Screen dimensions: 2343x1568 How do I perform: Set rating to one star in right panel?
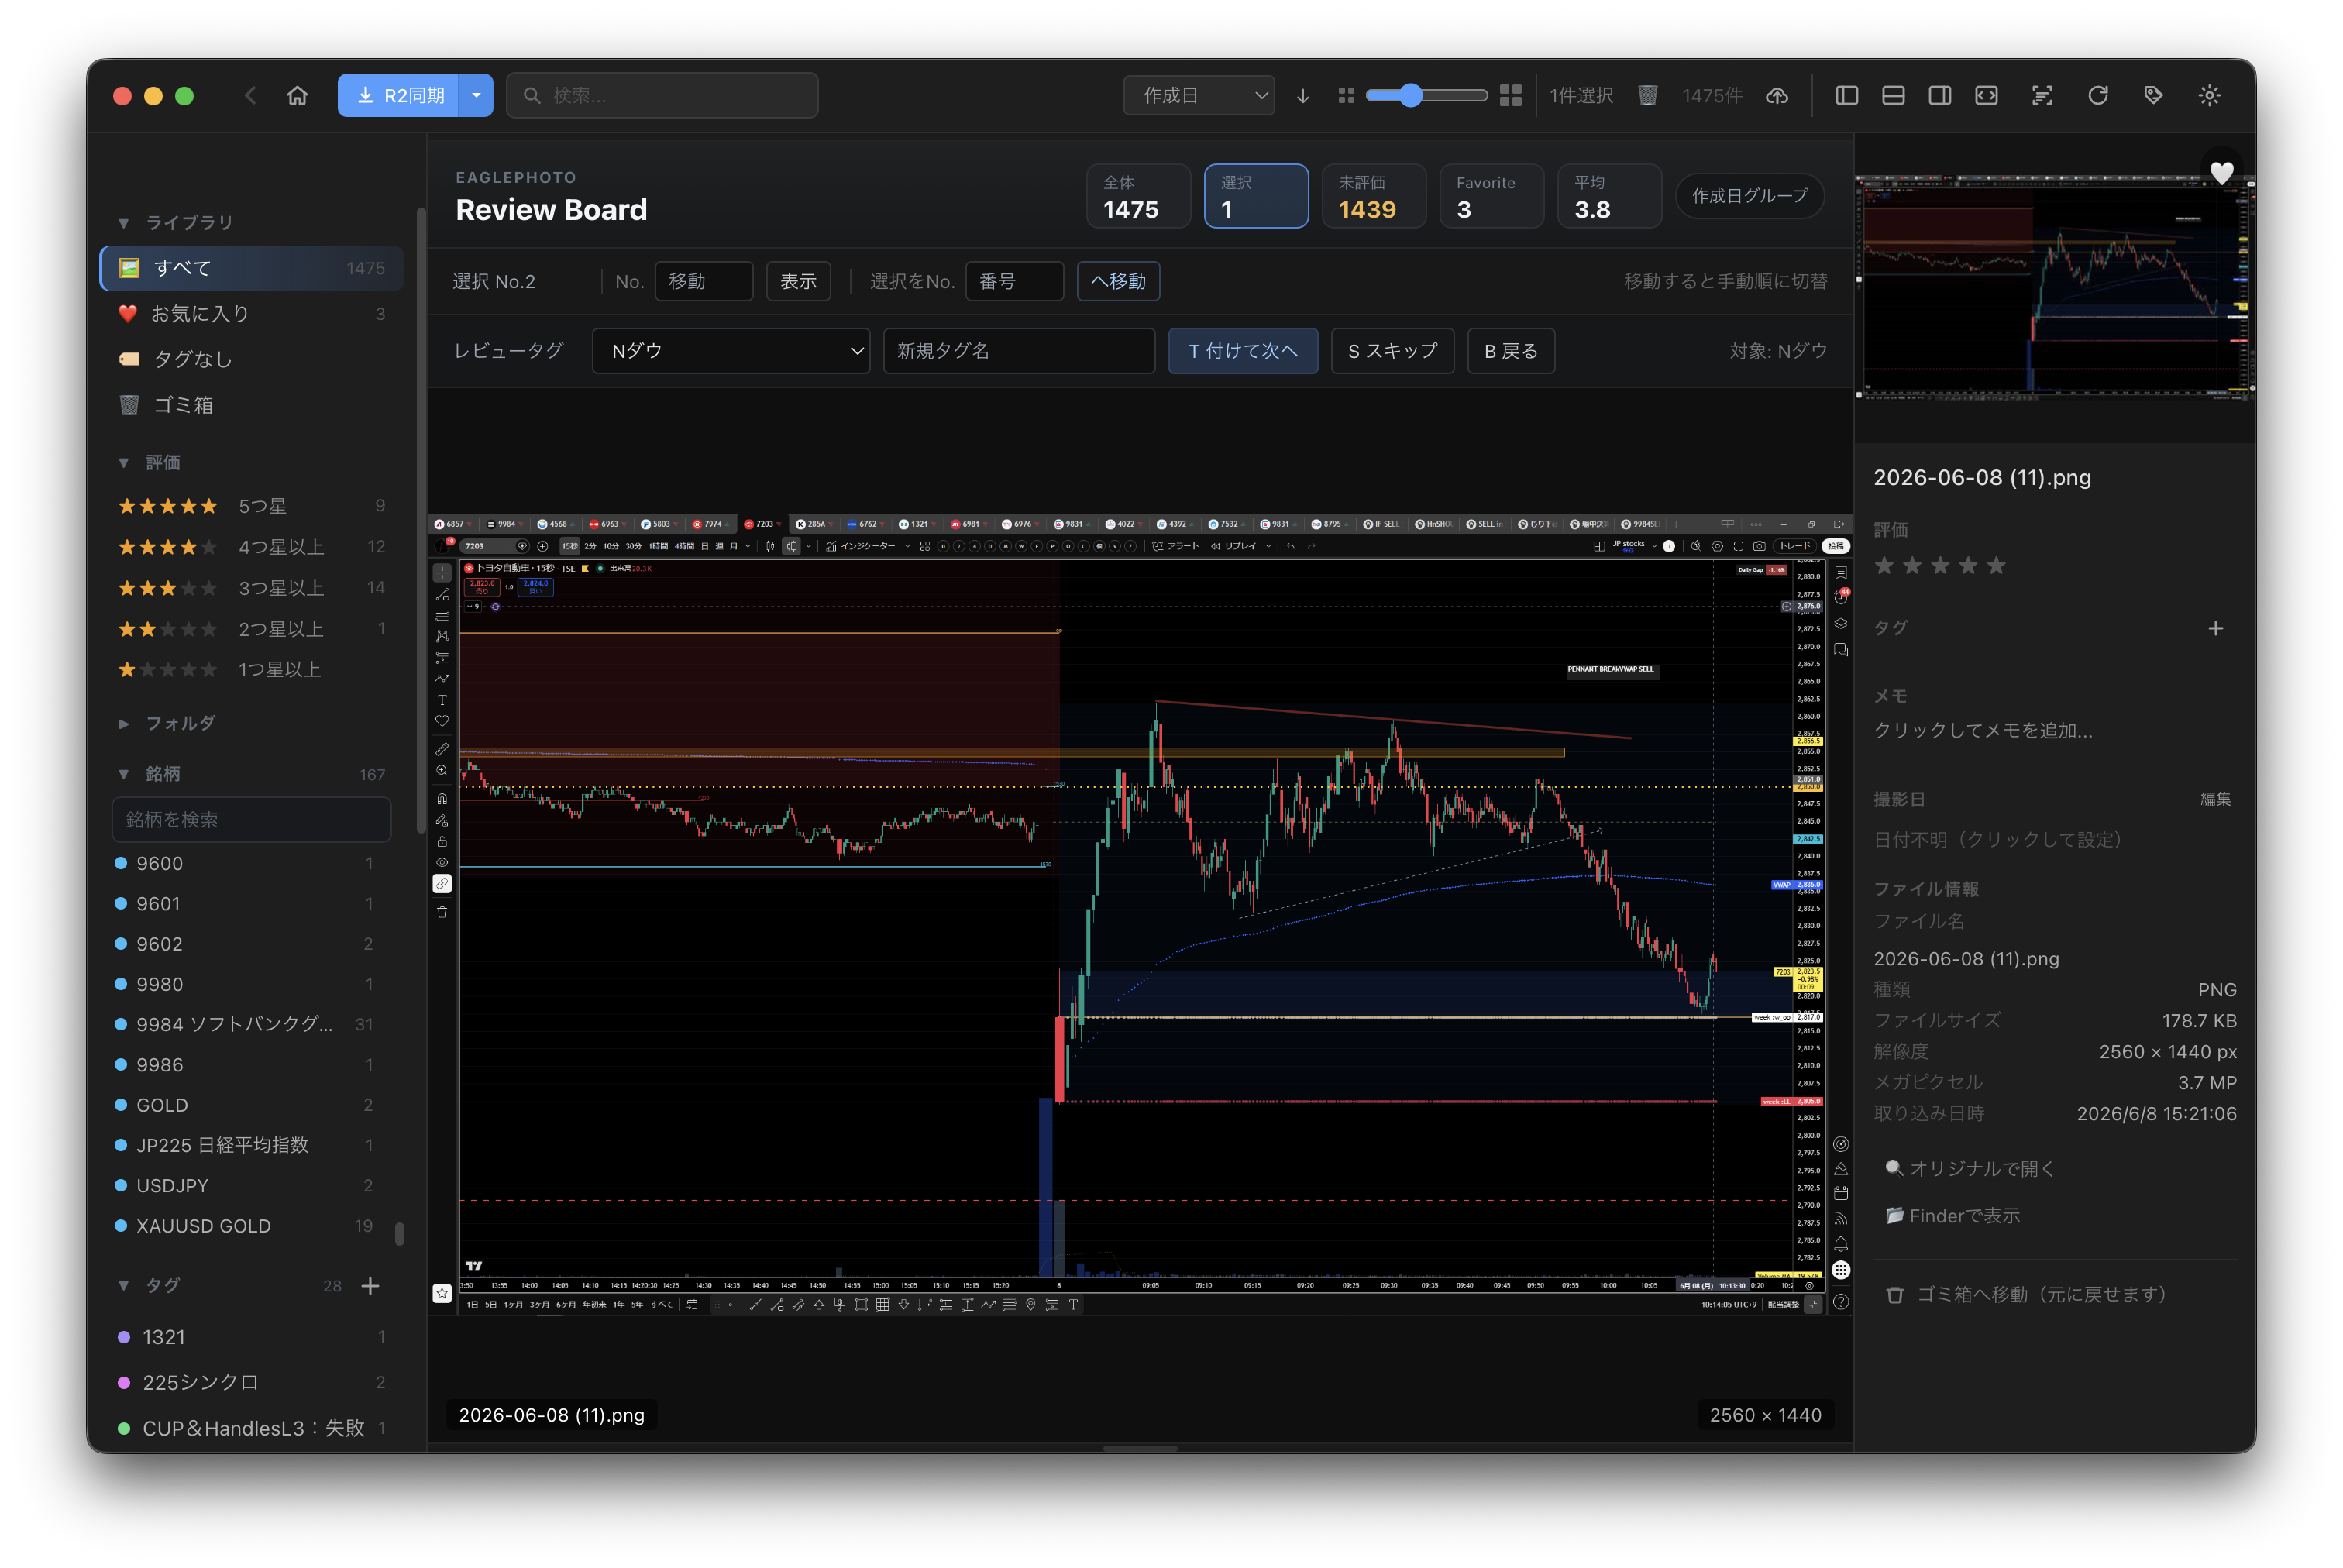pos(1884,565)
